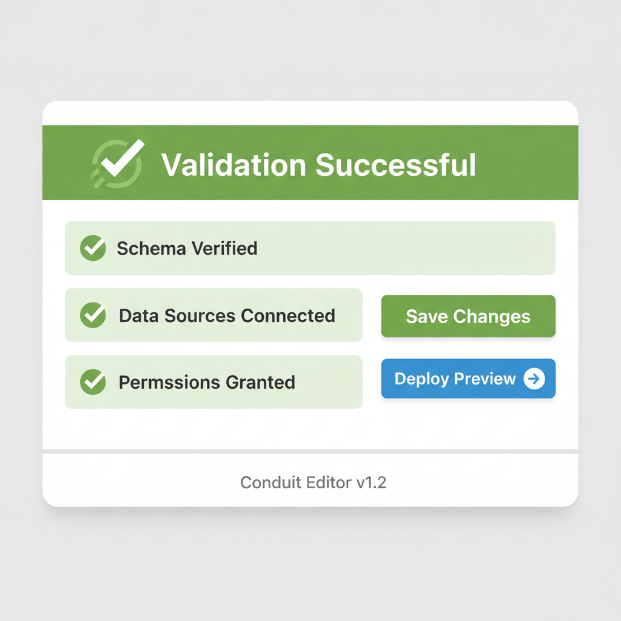This screenshot has width=621, height=621.
Task: Click the Deploy Preview button
Action: [x=468, y=378]
